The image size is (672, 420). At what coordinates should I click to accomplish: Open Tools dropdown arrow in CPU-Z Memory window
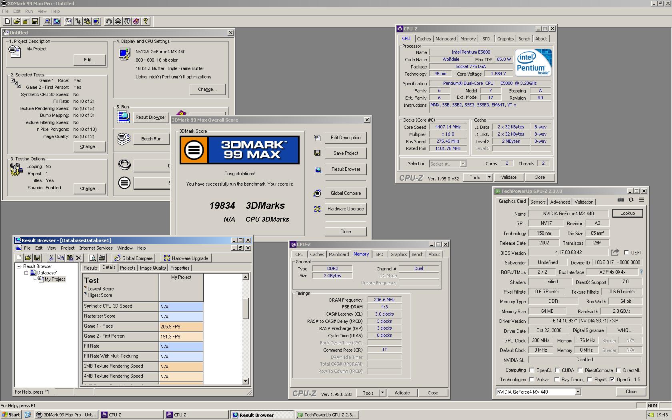tap(382, 393)
